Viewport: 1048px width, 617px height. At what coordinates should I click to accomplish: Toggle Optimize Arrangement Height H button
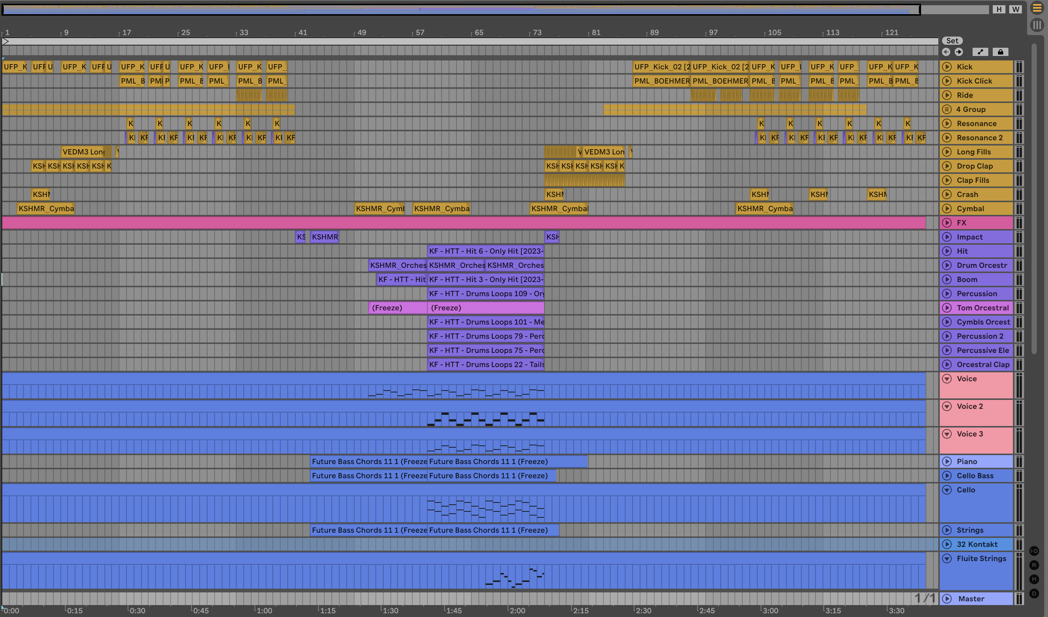click(x=999, y=9)
